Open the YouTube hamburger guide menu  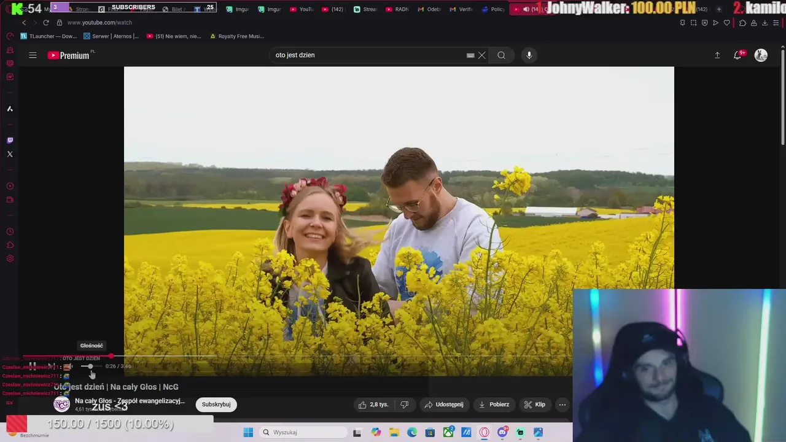[x=33, y=55]
